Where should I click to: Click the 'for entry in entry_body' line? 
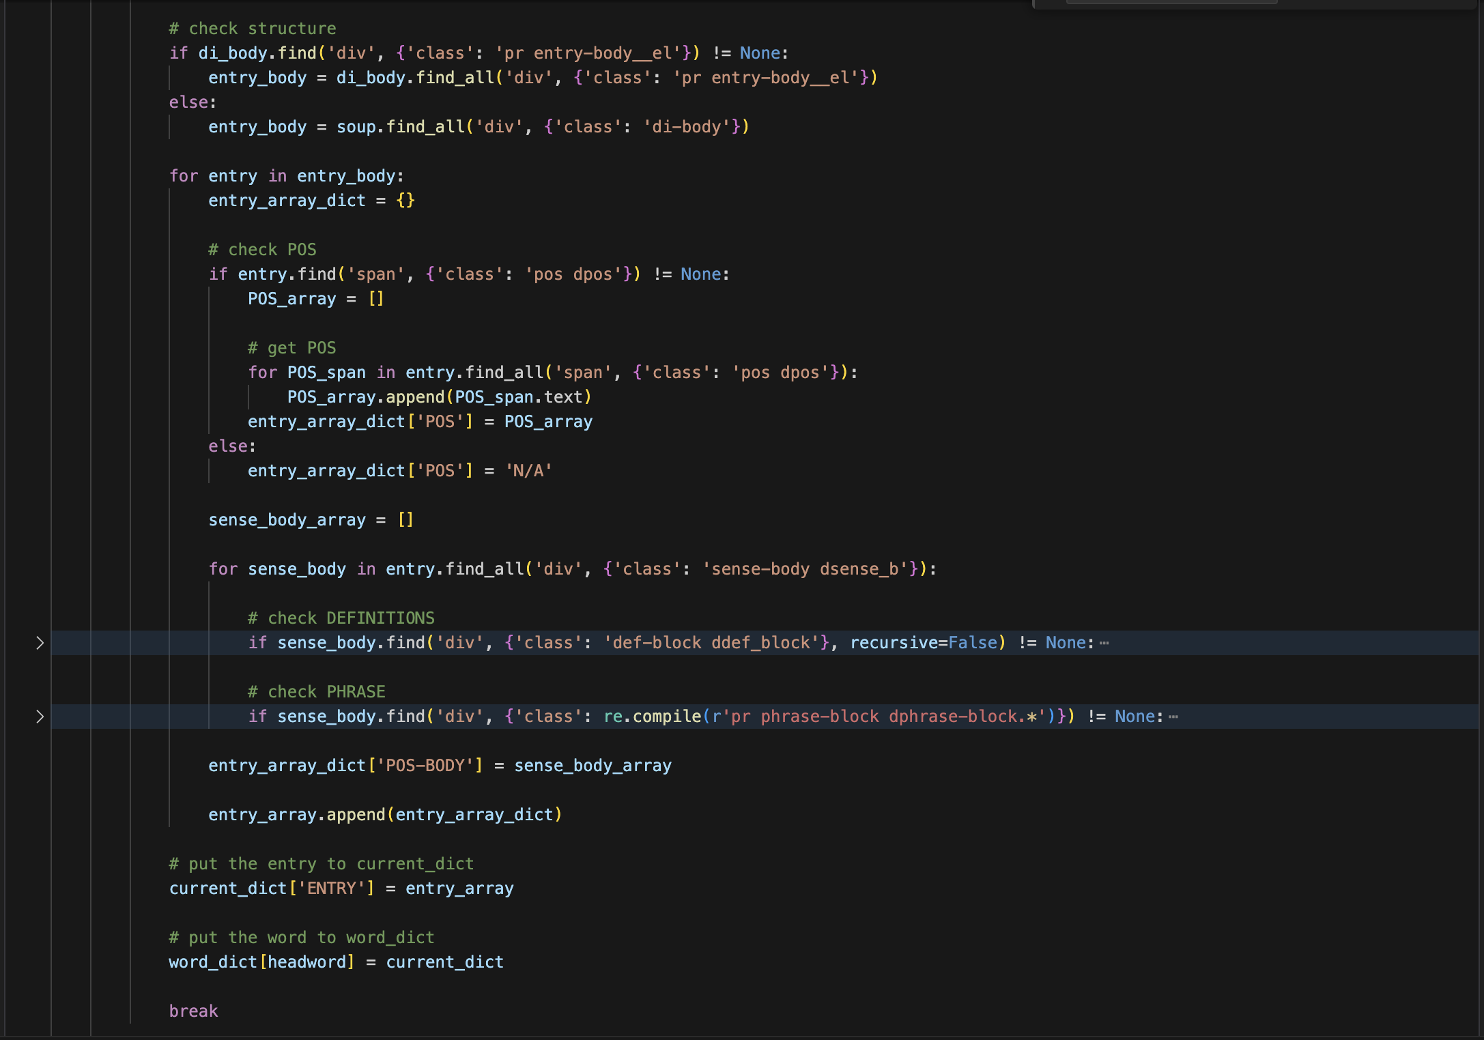coord(287,176)
